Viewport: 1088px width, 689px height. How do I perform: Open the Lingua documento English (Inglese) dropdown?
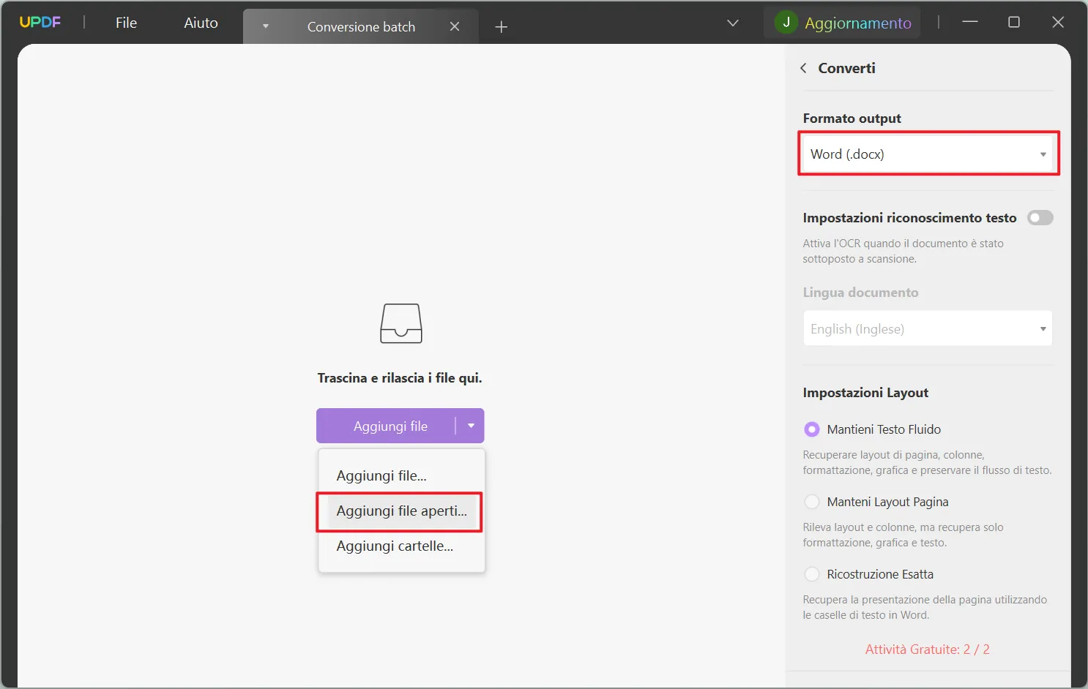coord(928,328)
